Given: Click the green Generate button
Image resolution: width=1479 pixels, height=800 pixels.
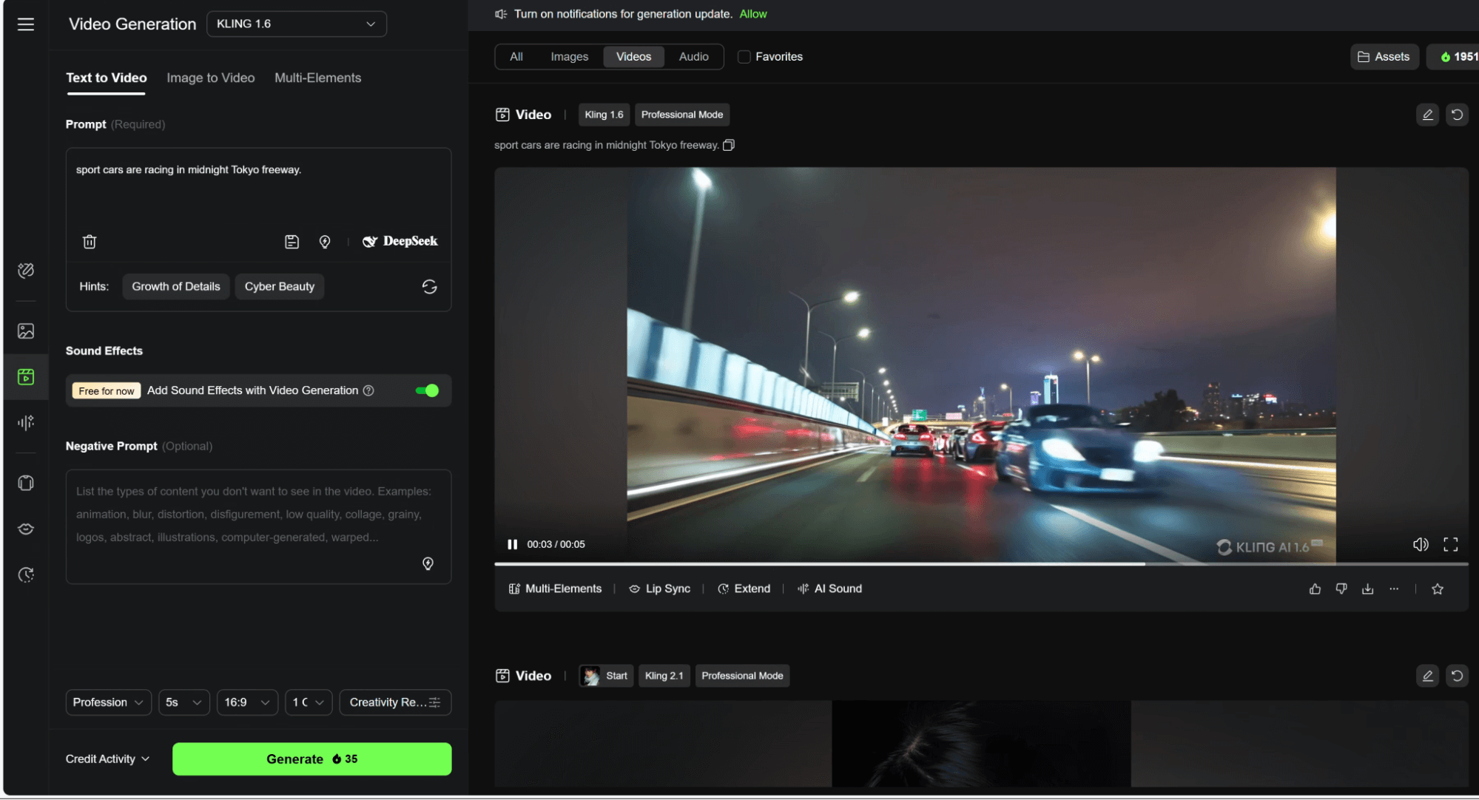Looking at the screenshot, I should coord(311,759).
